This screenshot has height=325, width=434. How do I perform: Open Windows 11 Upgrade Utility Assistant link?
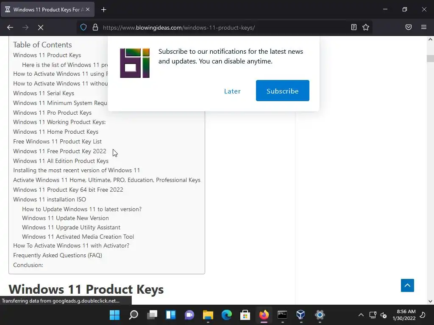[x=71, y=227]
